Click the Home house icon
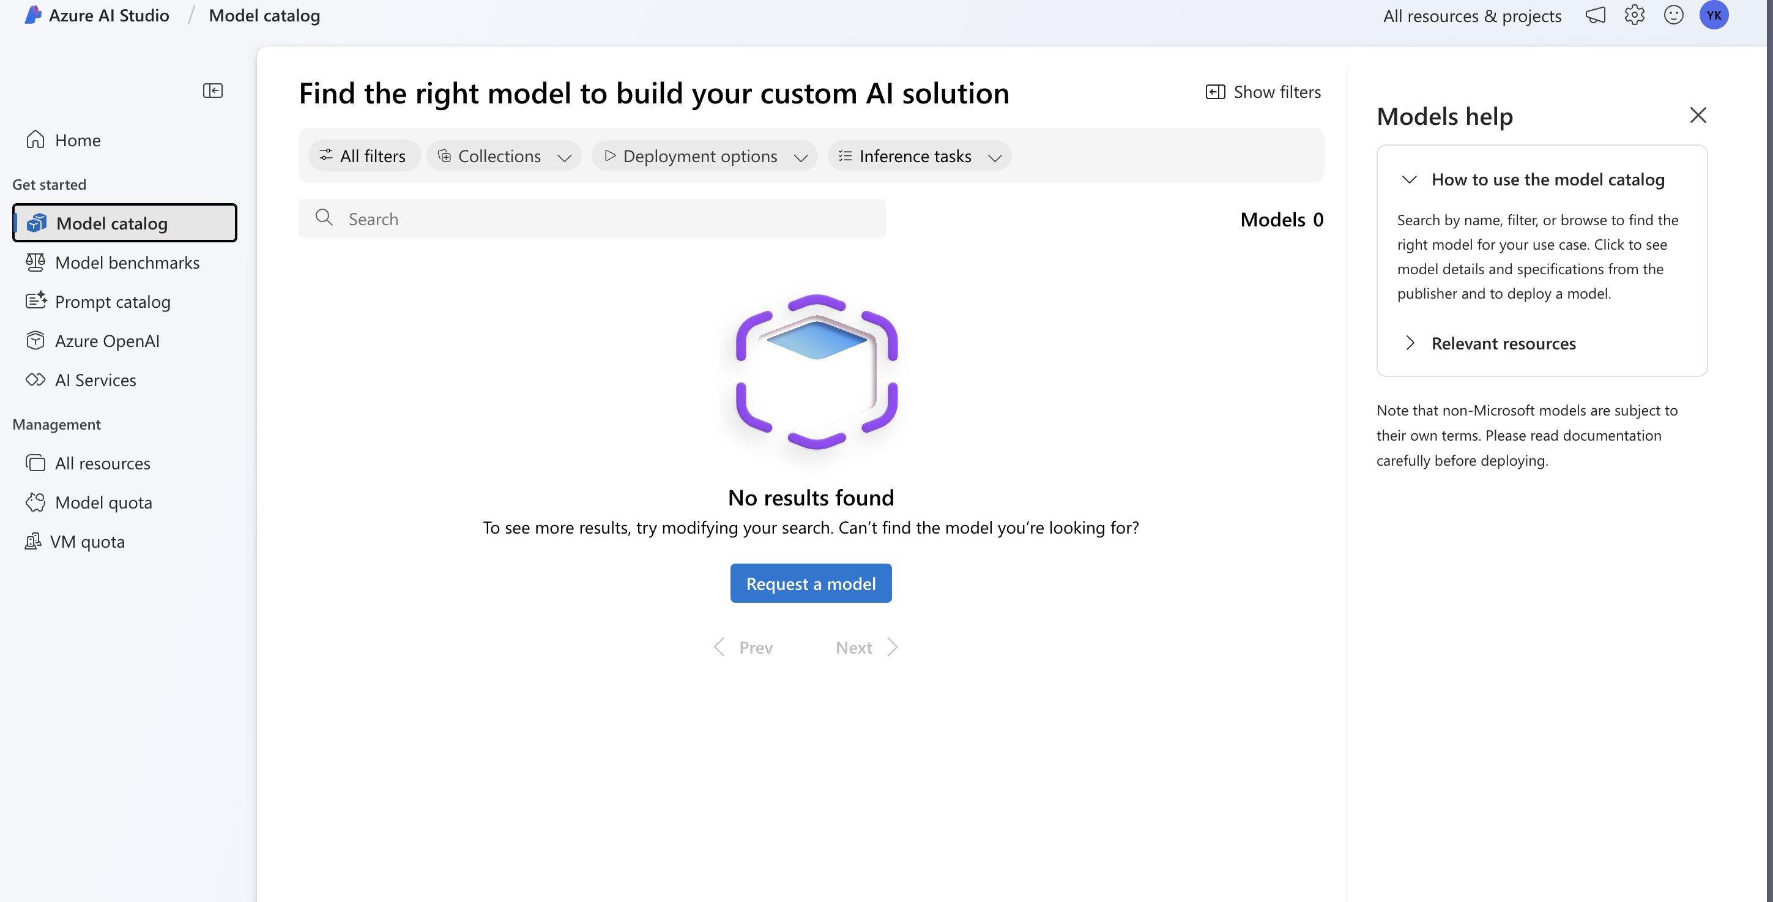This screenshot has width=1773, height=902. pos(35,140)
